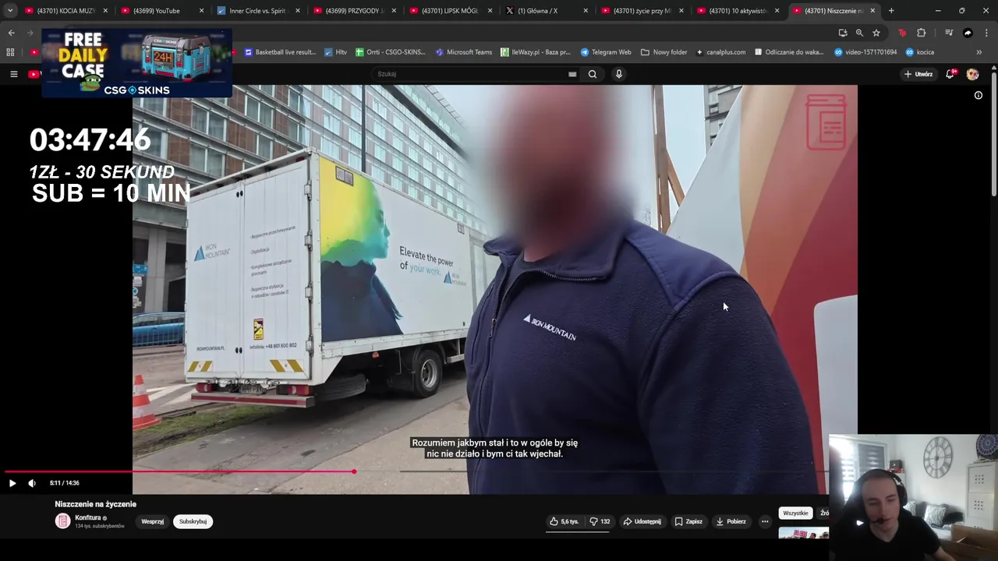Like the video with 5,6 tys.

pos(564,521)
